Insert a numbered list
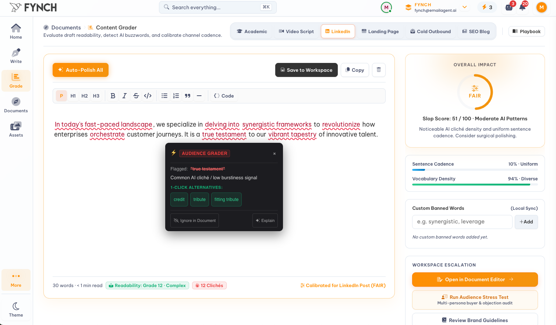The height and width of the screenshot is (325, 556). point(176,96)
